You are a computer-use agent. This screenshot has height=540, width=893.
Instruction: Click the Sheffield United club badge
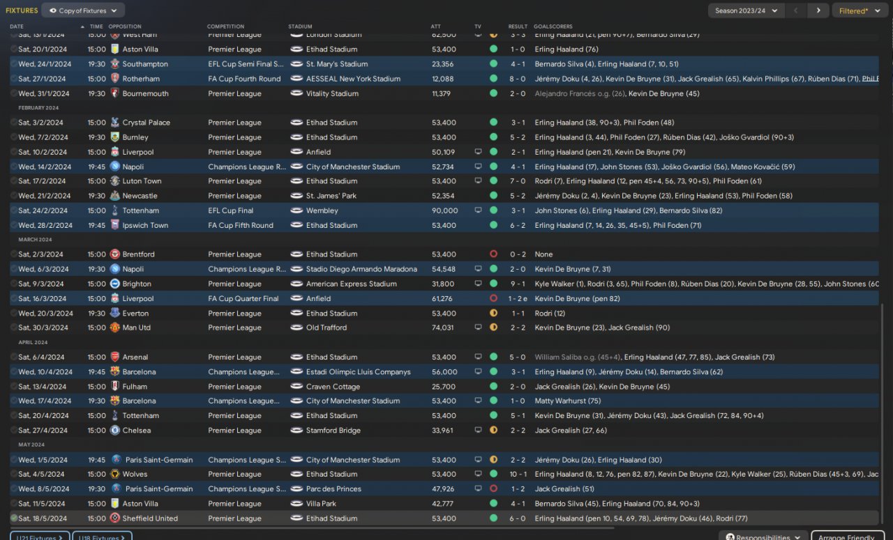tap(115, 518)
